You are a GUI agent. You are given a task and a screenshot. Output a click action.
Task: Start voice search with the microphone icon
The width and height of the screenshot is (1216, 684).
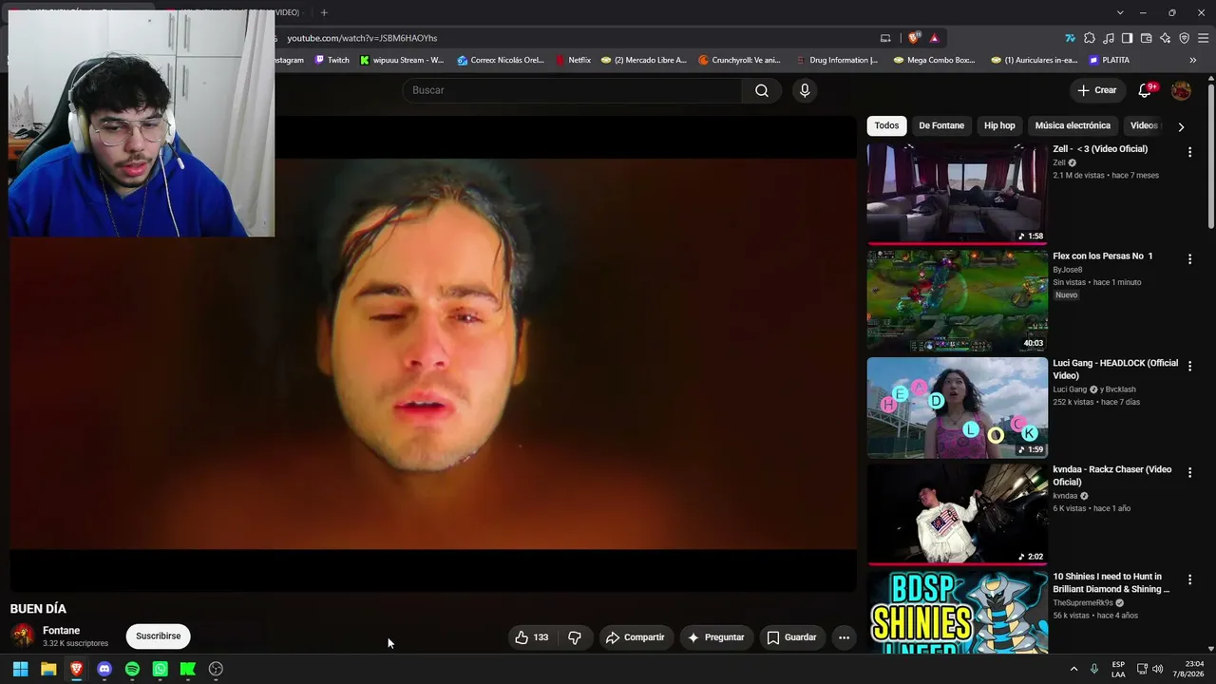[x=805, y=90]
